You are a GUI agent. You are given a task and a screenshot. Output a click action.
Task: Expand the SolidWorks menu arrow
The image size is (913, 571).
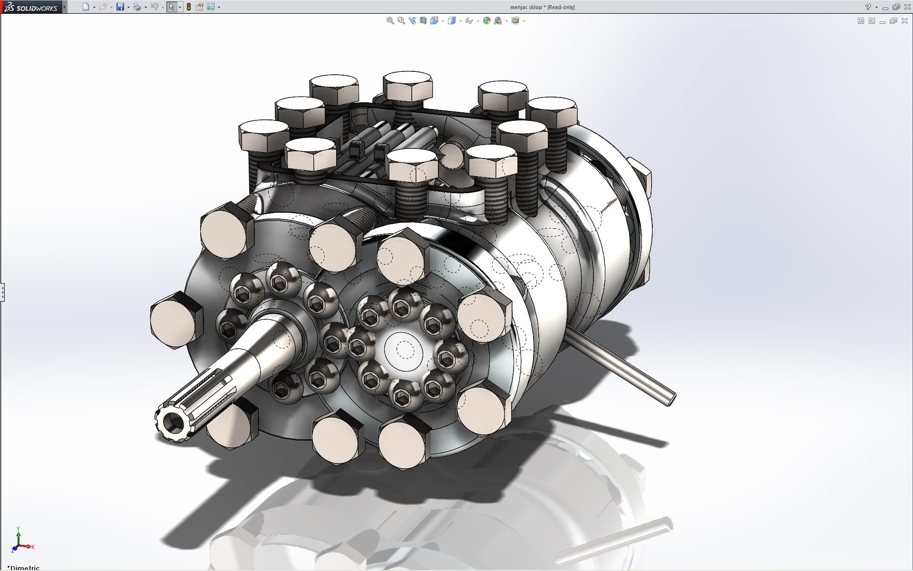[x=65, y=7]
